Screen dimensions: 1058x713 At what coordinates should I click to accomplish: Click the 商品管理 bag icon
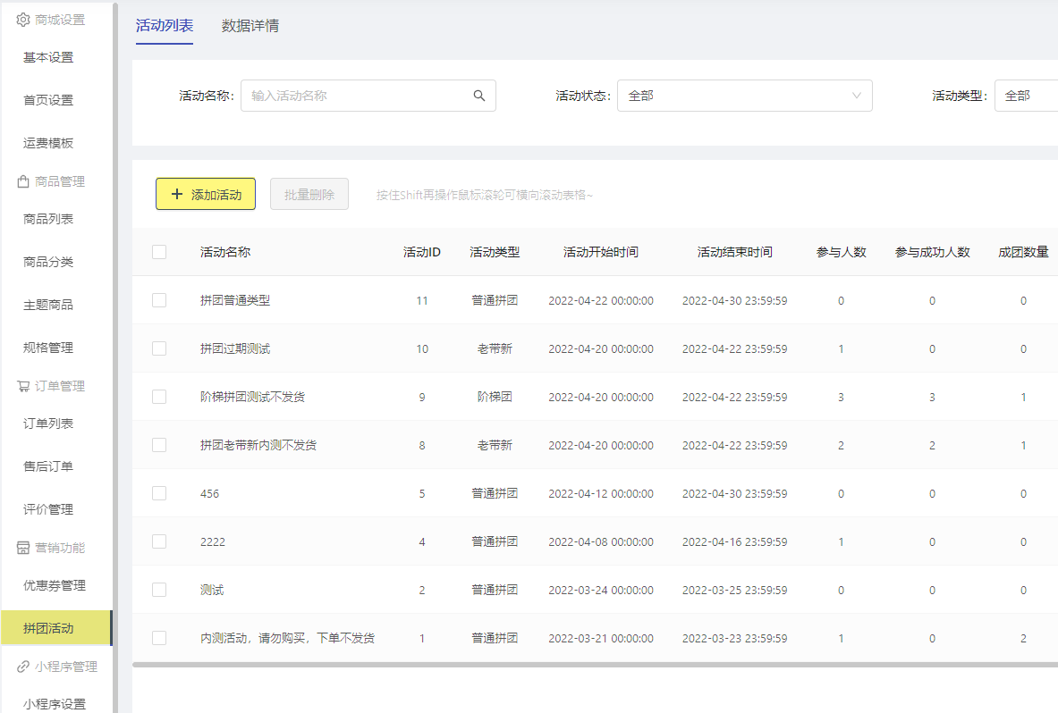click(x=23, y=181)
